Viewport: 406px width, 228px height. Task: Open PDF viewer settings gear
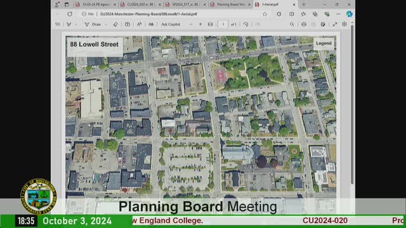pos(344,24)
